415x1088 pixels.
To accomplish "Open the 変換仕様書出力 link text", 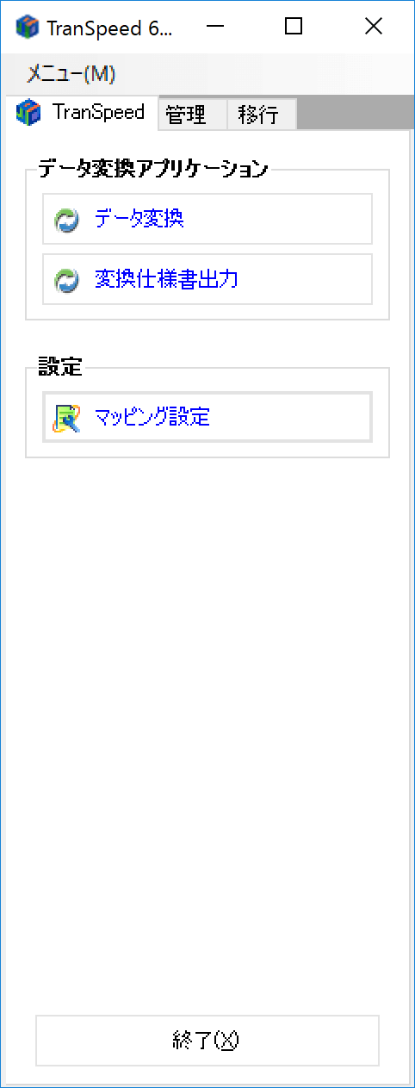I will (166, 278).
